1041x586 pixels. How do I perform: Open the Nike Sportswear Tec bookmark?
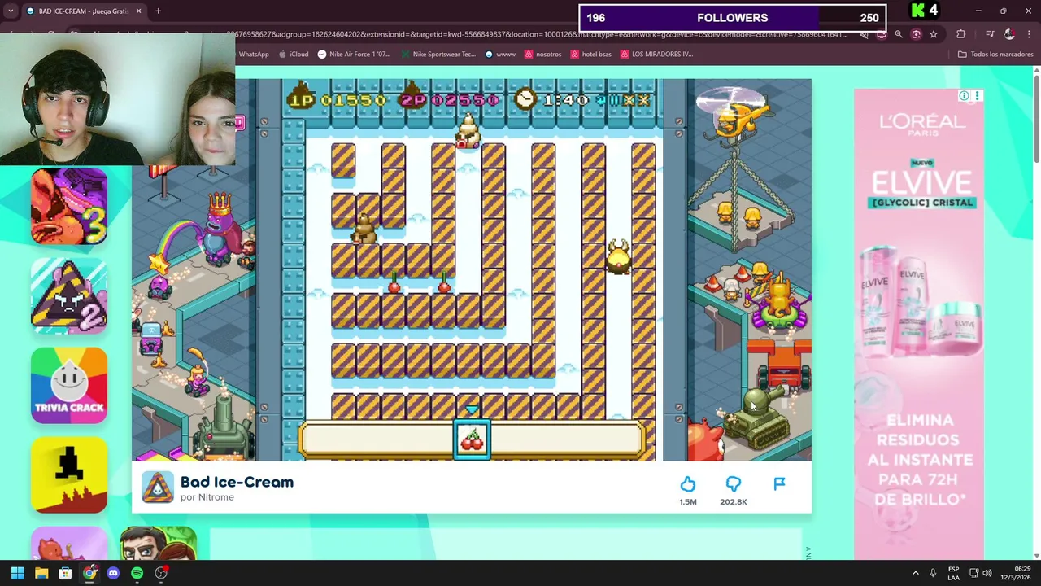[438, 55]
